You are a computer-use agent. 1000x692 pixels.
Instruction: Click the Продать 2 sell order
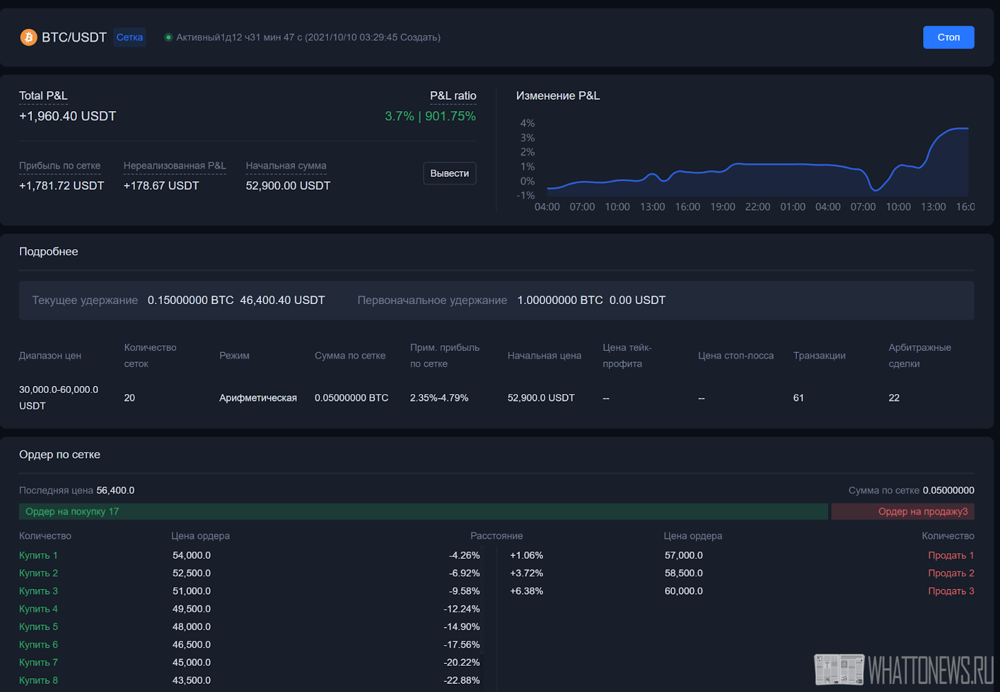pos(951,573)
